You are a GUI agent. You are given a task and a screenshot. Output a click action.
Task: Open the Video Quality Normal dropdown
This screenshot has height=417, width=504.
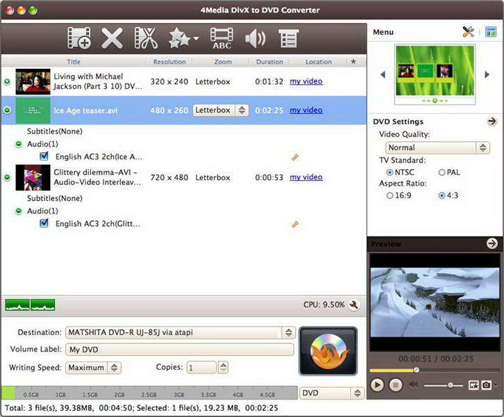[437, 148]
